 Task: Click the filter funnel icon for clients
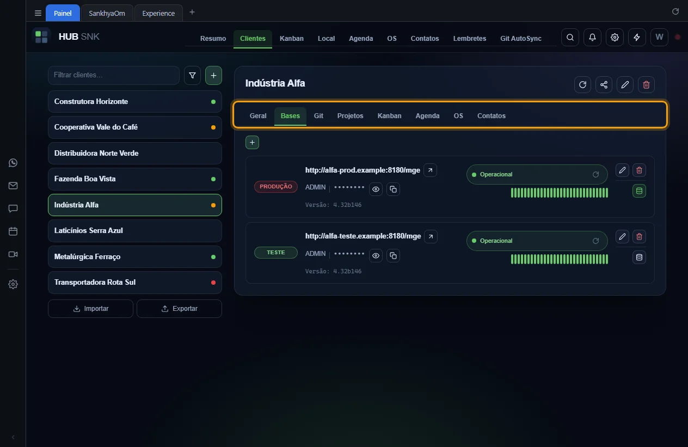pos(192,76)
